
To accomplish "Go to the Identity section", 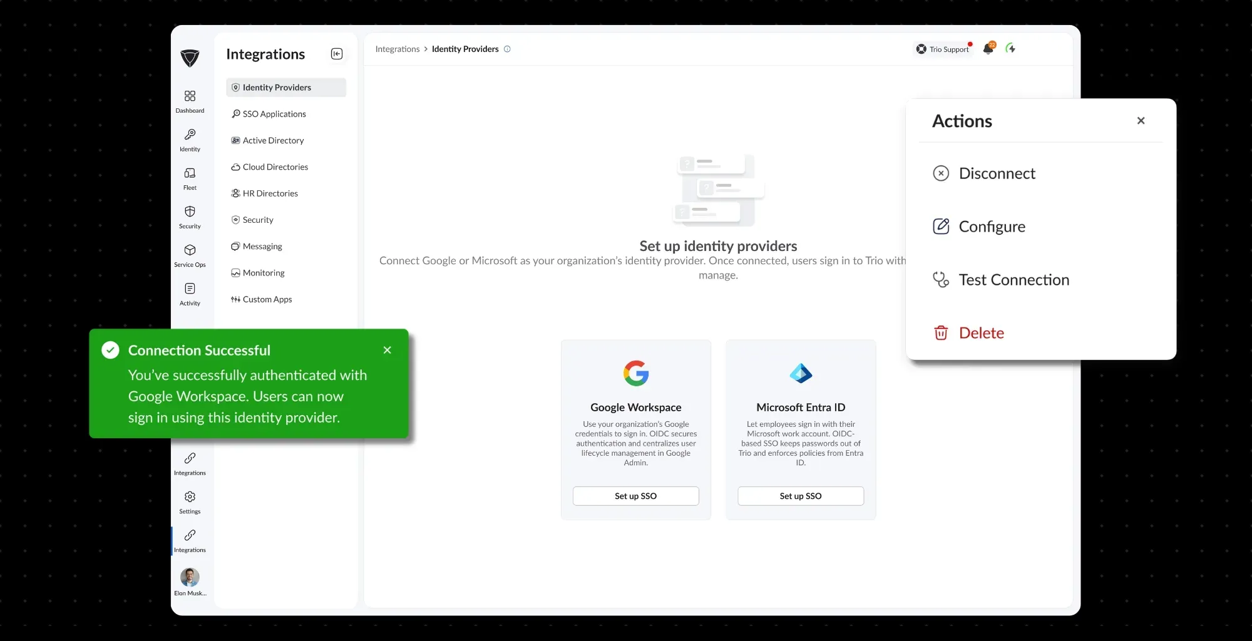I will pos(190,140).
